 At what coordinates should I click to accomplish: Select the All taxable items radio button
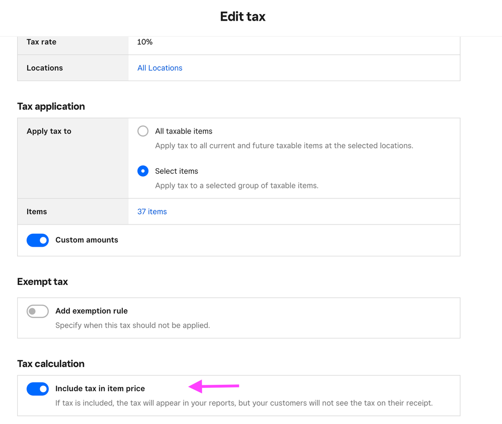[143, 131]
